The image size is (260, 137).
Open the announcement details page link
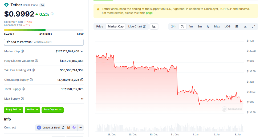point(149,13)
